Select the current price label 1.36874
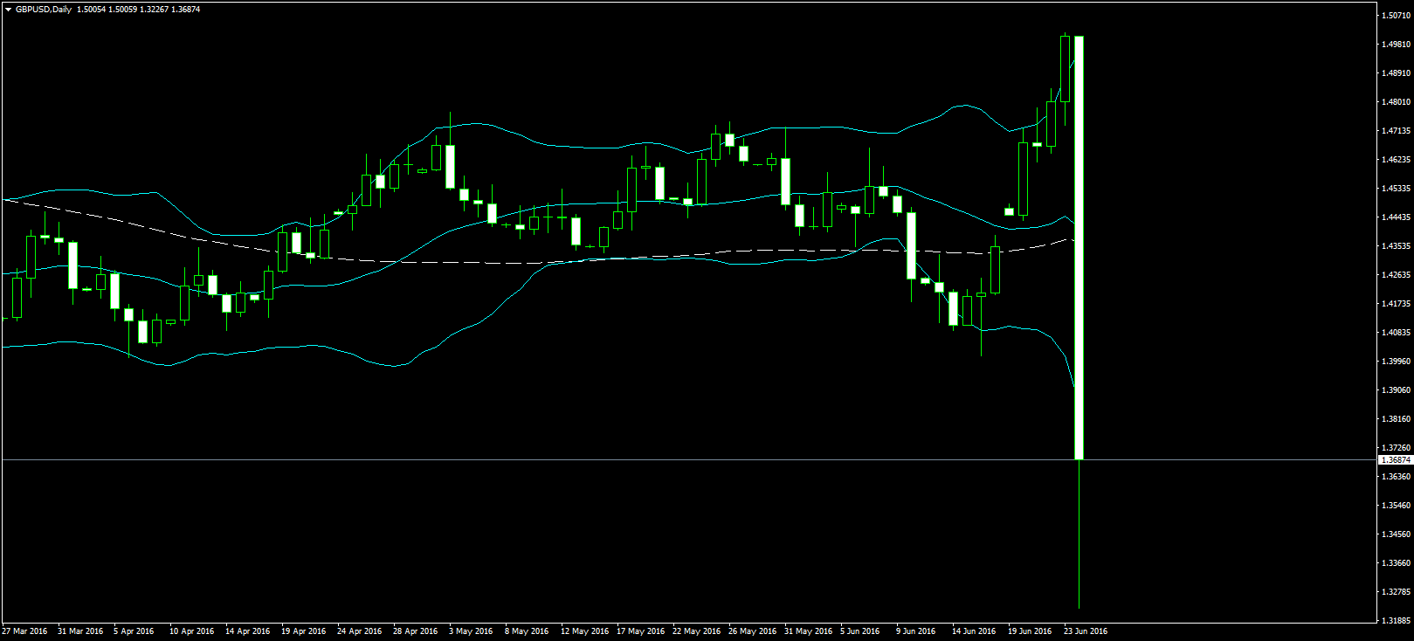Viewport: 1414px width, 641px height. [1395, 459]
